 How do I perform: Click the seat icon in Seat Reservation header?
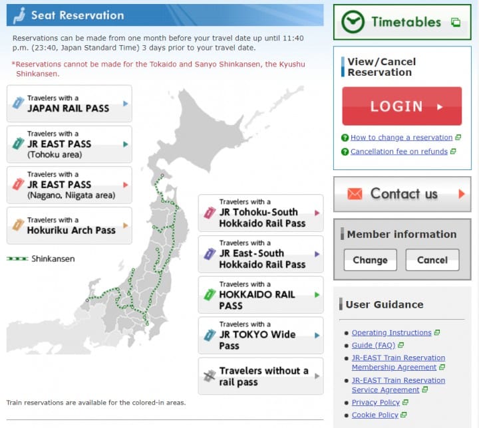[x=19, y=15]
